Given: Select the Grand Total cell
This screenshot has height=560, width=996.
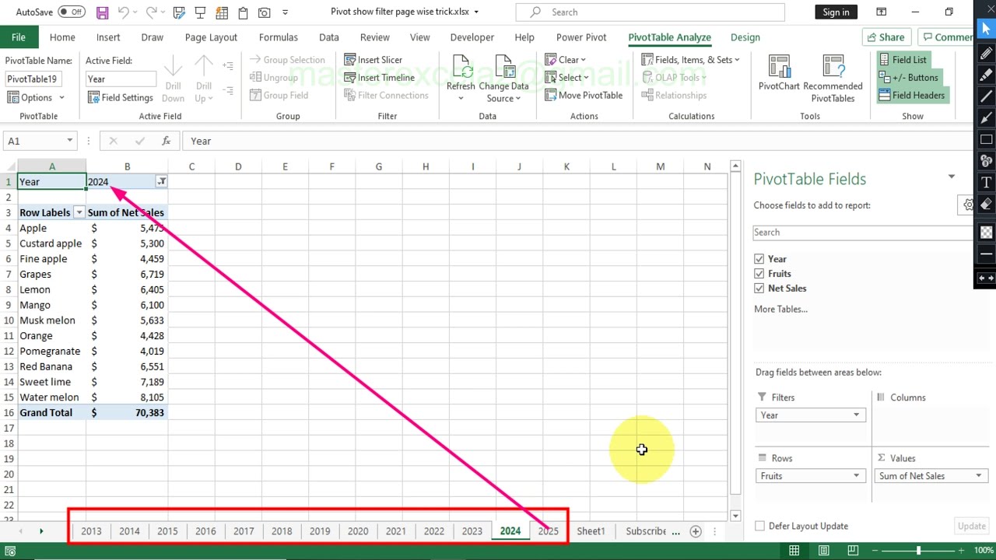Looking at the screenshot, I should coord(51,413).
